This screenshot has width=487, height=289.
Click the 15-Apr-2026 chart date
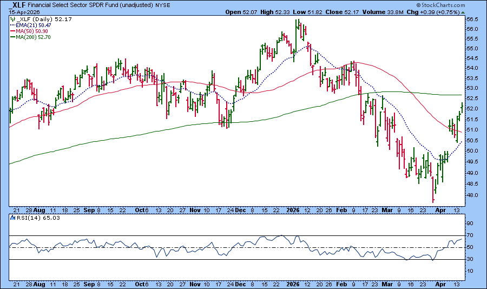coord(24,12)
